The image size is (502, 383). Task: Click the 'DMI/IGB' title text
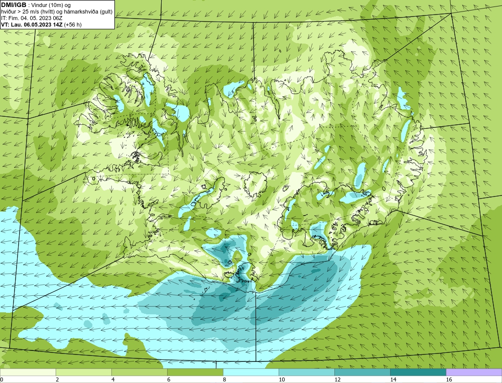(14, 5)
